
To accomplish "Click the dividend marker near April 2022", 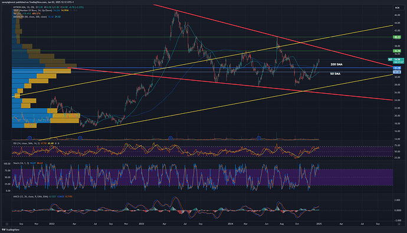I will (x=80, y=138).
